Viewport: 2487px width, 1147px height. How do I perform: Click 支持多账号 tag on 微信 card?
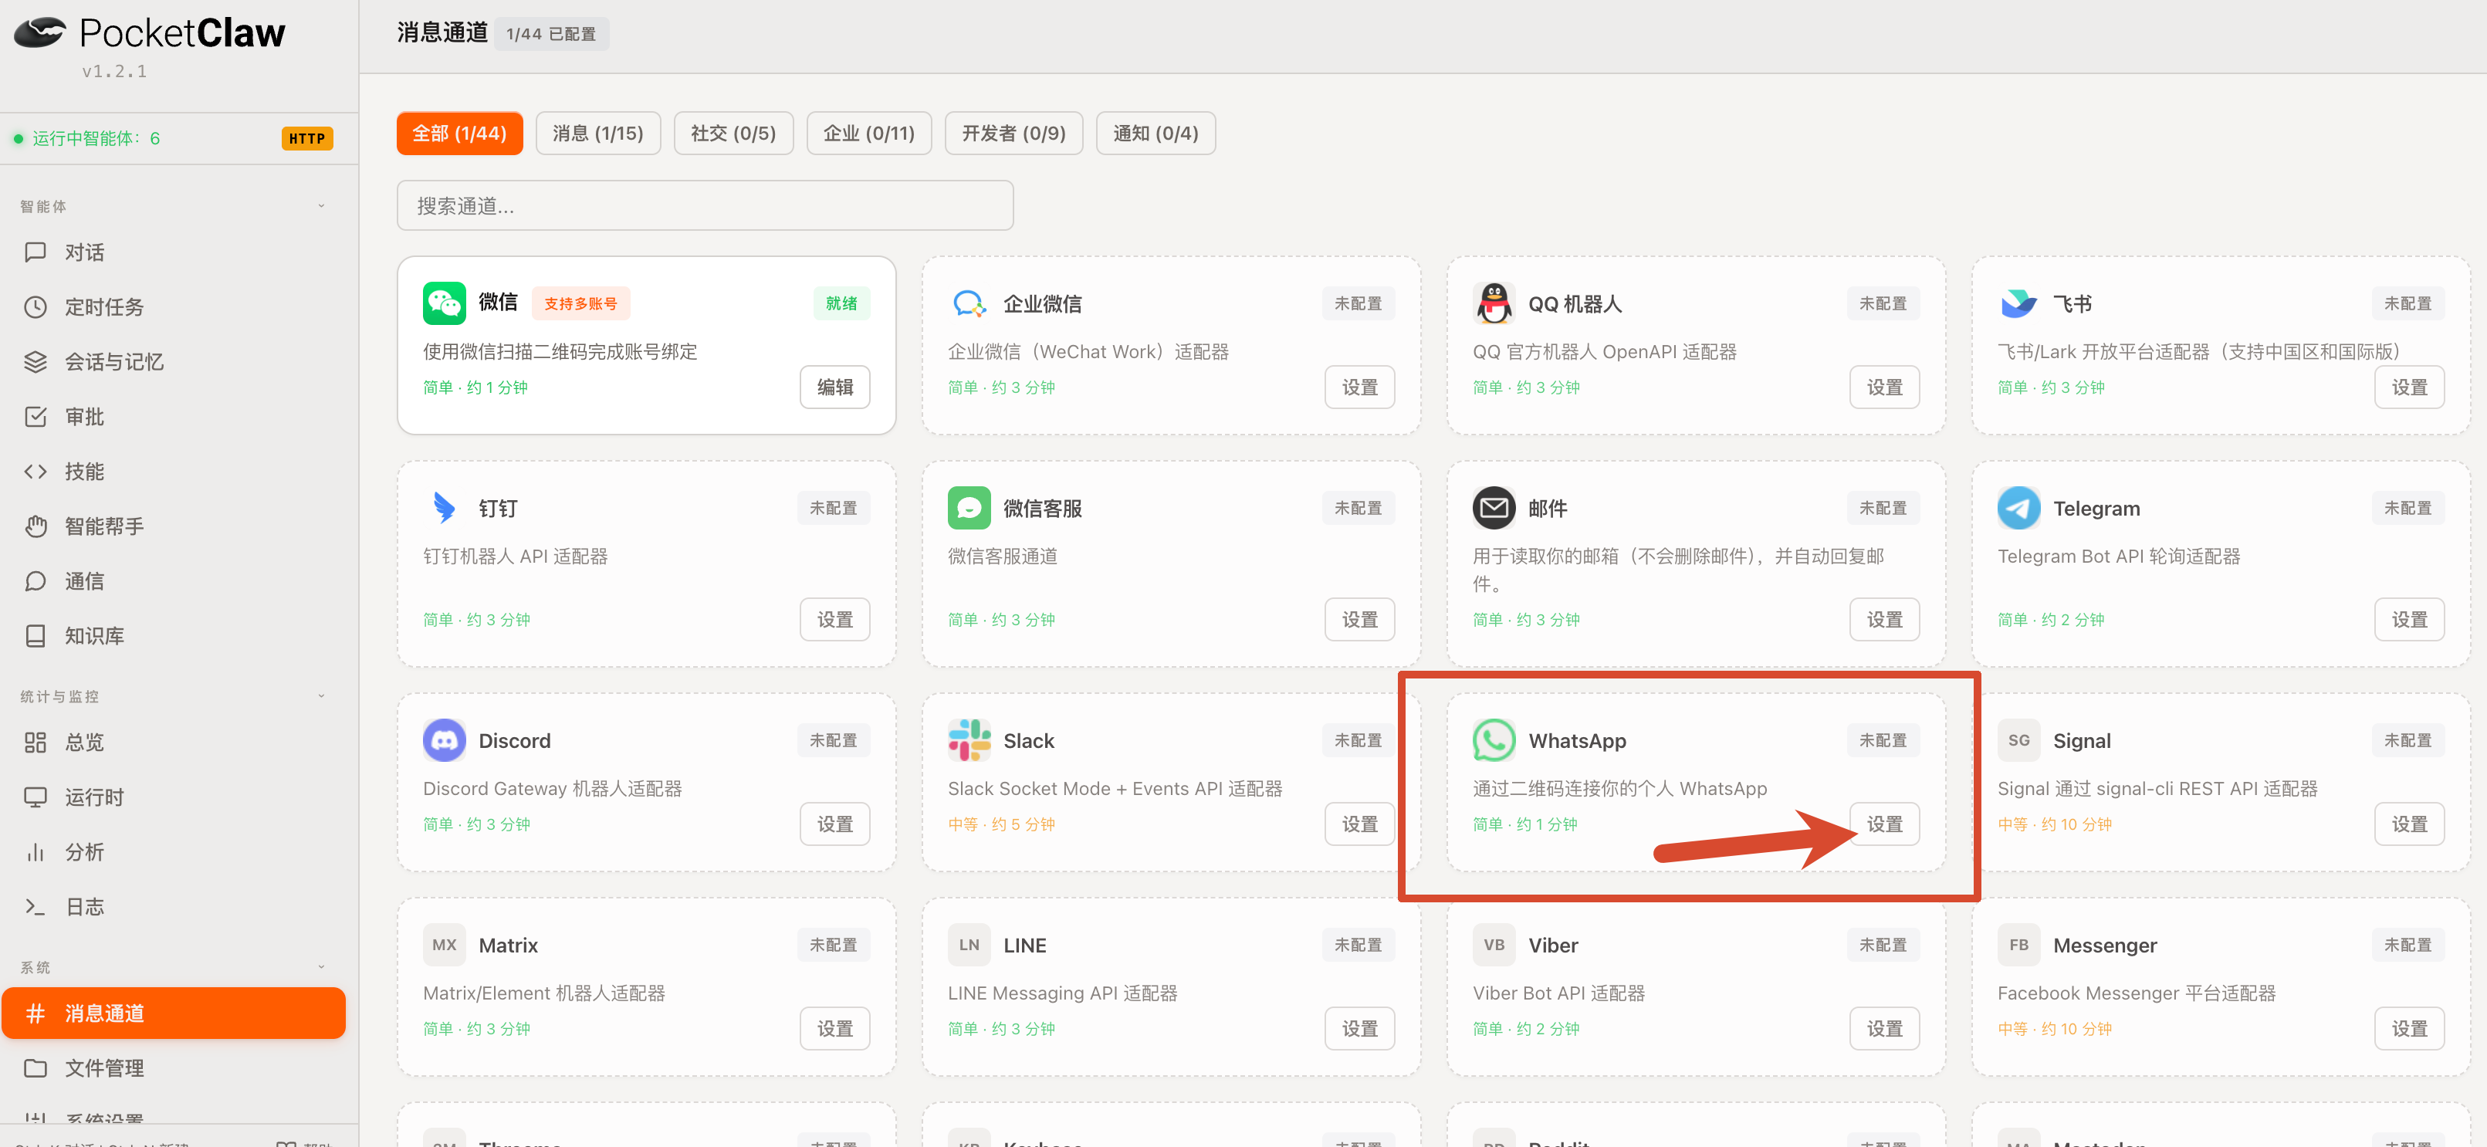click(x=580, y=303)
